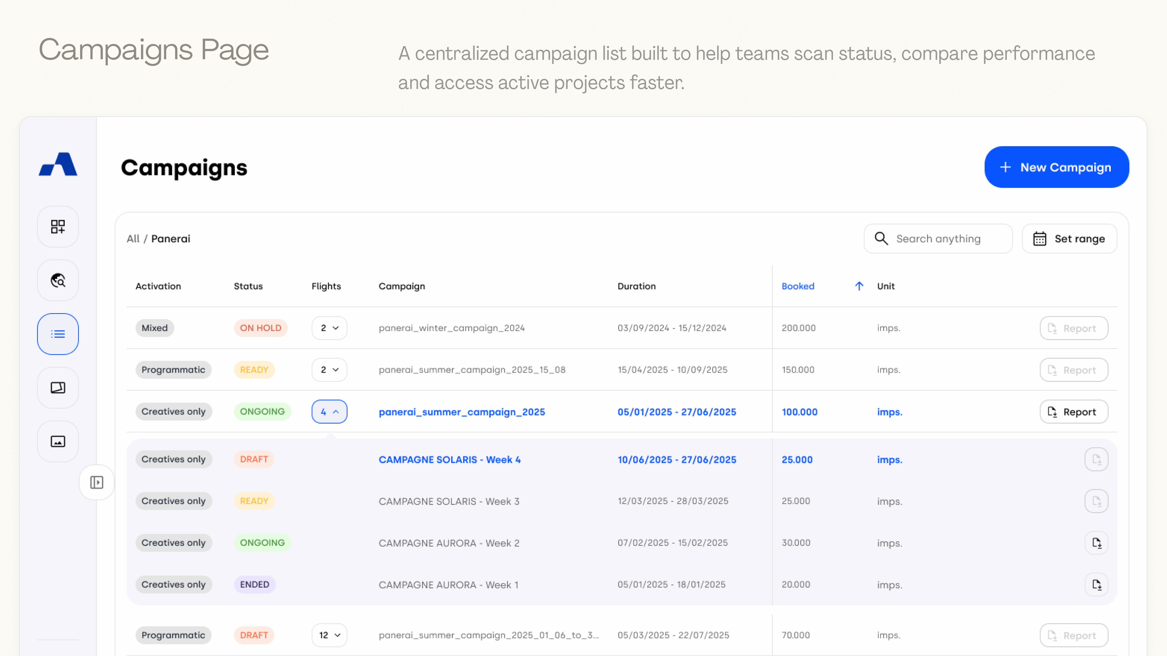Download report for CAMPAGNE SOLARIS - Week 3
Viewport: 1167px width, 656px height.
click(1096, 501)
